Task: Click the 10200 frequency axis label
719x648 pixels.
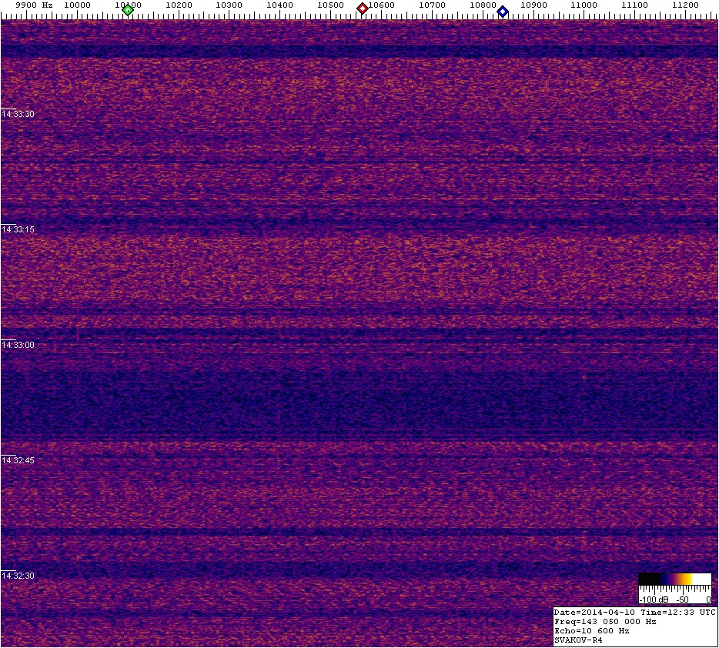Action: pyautogui.click(x=179, y=5)
